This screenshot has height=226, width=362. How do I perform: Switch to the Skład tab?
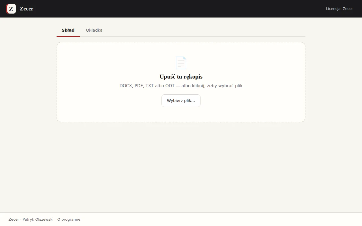pos(68,30)
